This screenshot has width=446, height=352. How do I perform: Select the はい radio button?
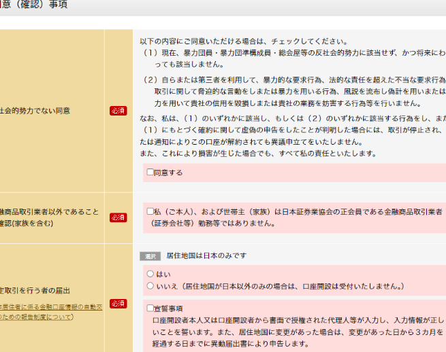click(150, 274)
